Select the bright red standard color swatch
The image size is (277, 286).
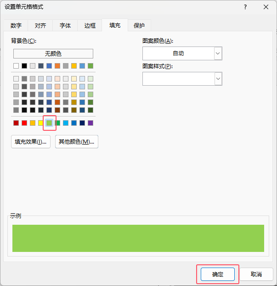point(24,123)
